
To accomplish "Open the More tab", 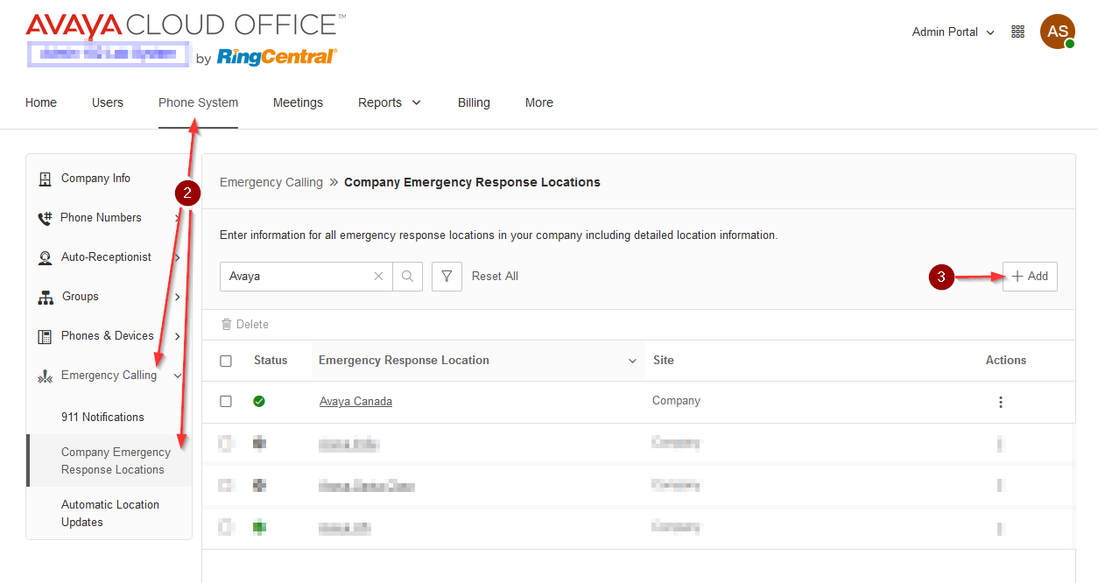I will coord(539,102).
